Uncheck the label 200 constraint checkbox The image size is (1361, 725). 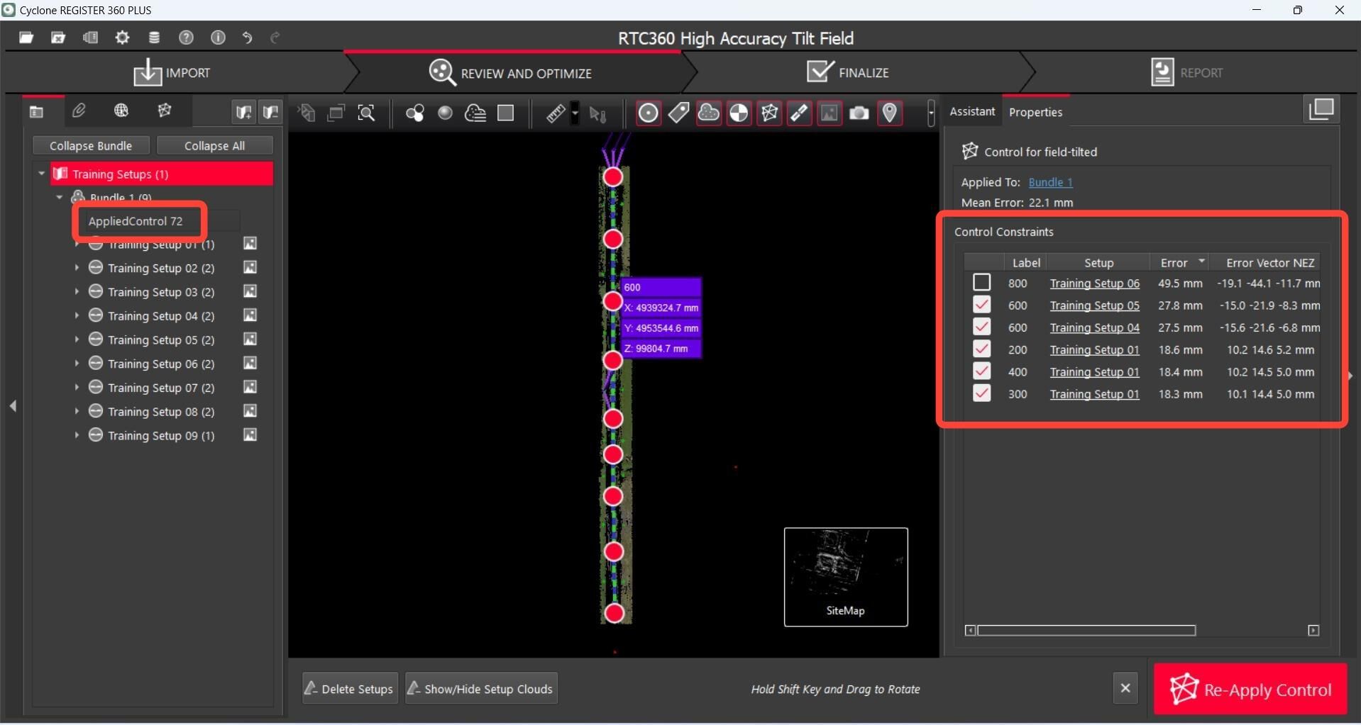click(981, 349)
